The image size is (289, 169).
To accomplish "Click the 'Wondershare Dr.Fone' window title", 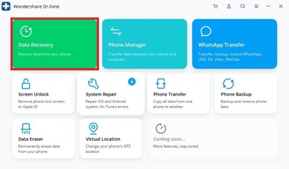I will coord(36,7).
